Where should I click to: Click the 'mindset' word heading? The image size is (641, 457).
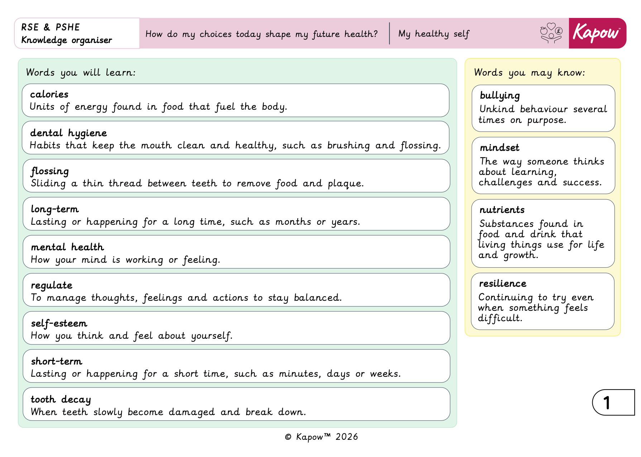(499, 148)
